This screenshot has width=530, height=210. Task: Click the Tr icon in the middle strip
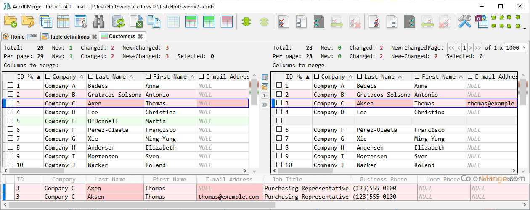(x=265, y=96)
